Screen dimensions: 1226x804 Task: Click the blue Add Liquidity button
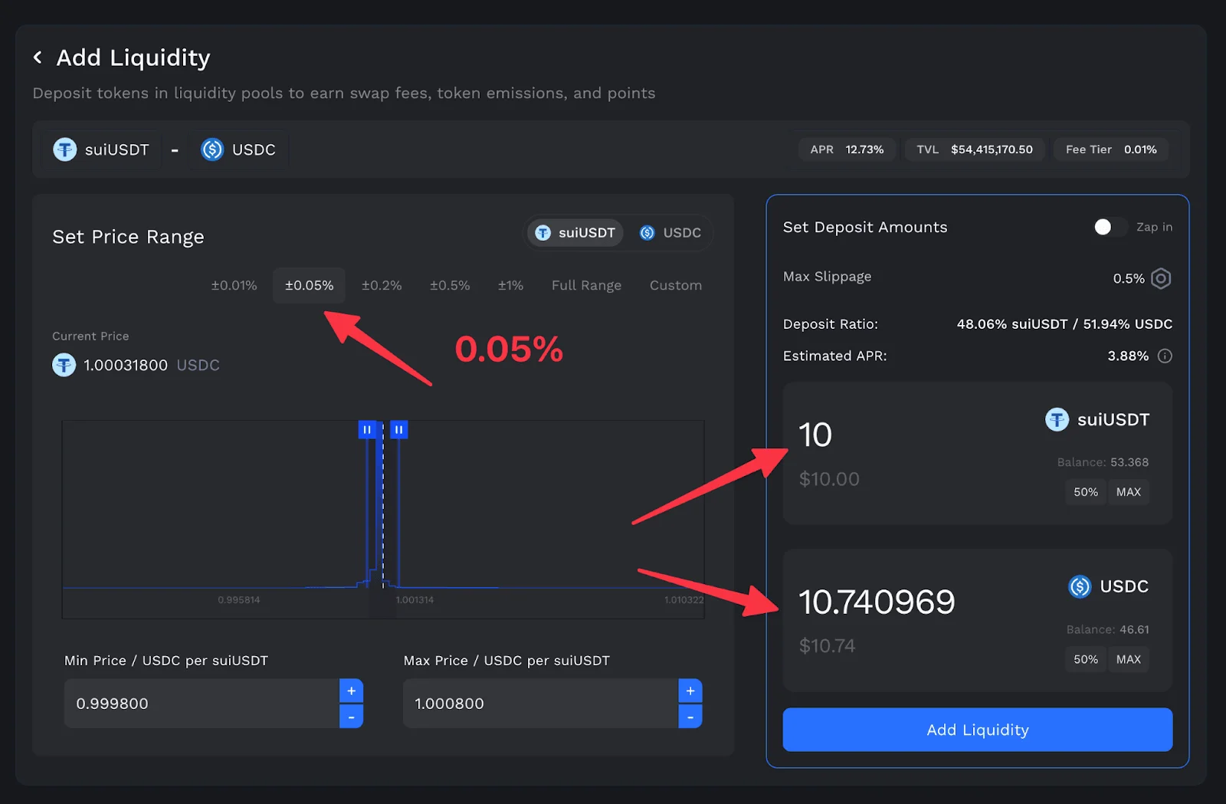coord(978,730)
